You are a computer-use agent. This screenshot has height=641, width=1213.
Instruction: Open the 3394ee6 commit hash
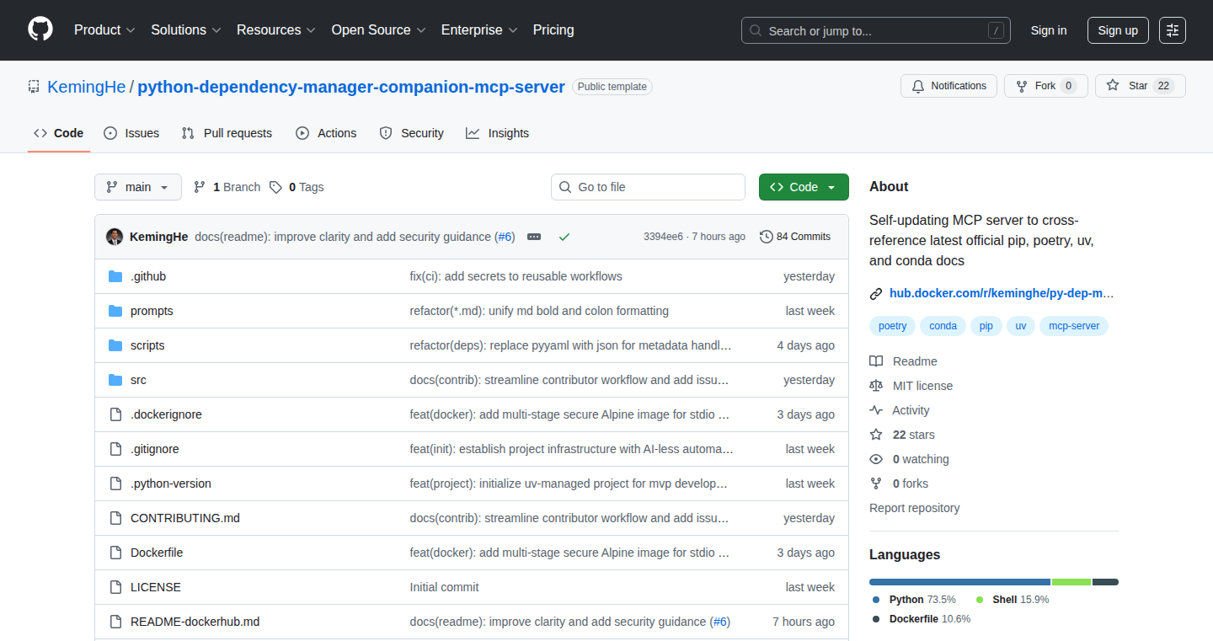pyautogui.click(x=663, y=237)
